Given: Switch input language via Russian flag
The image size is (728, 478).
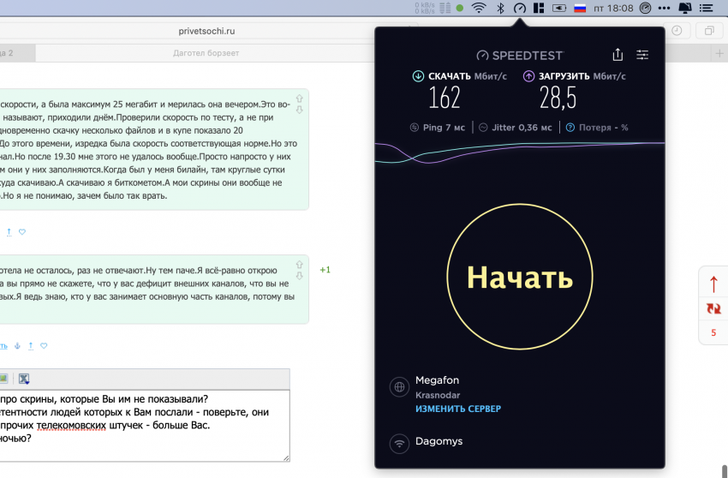Looking at the screenshot, I should tap(580, 8).
